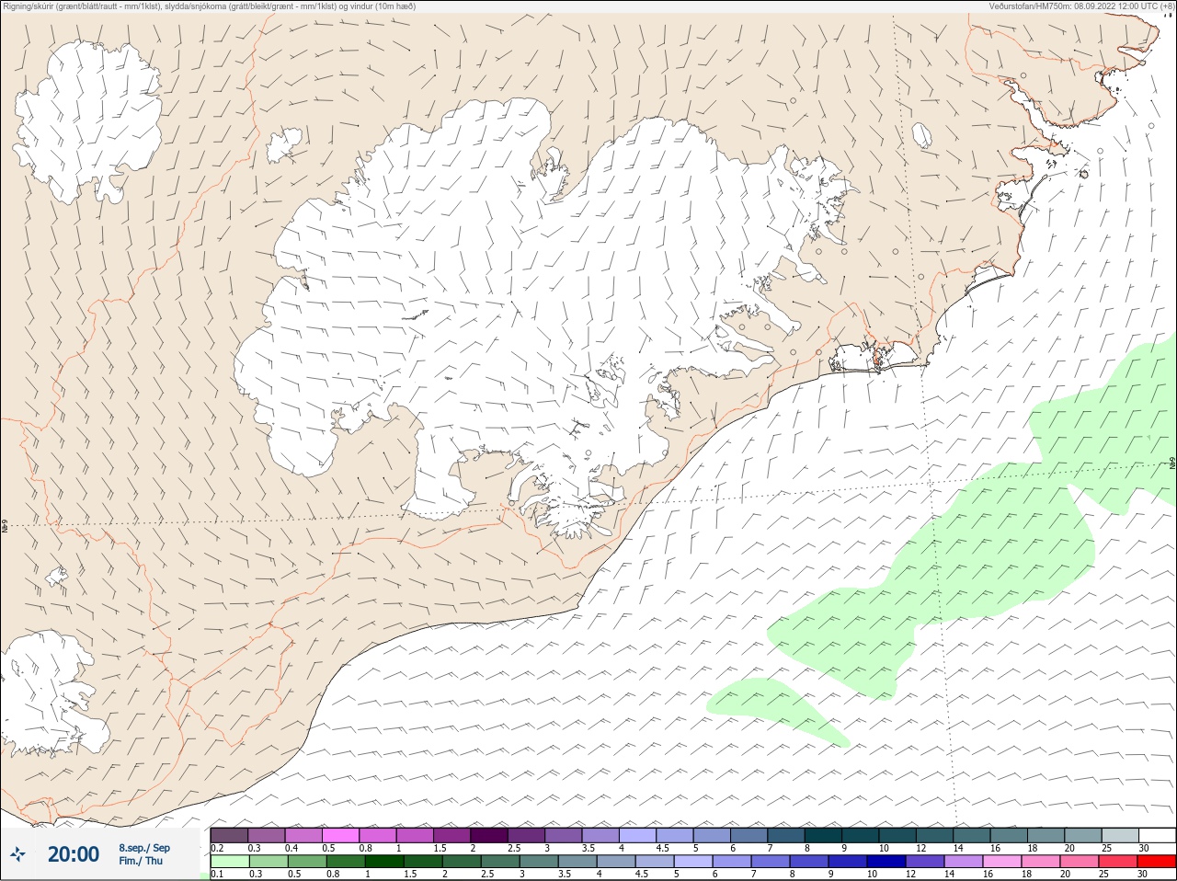Click the '64N' latitude label on right edge
This screenshot has width=1177, height=881.
point(1172,464)
